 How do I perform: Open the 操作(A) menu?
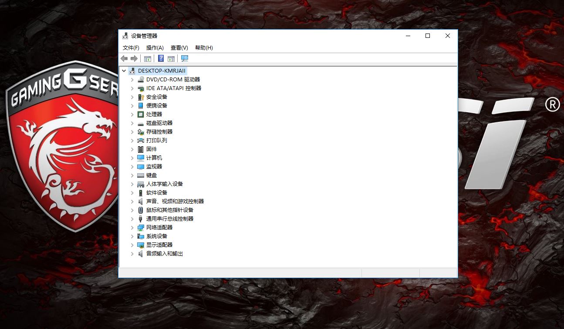pyautogui.click(x=155, y=48)
